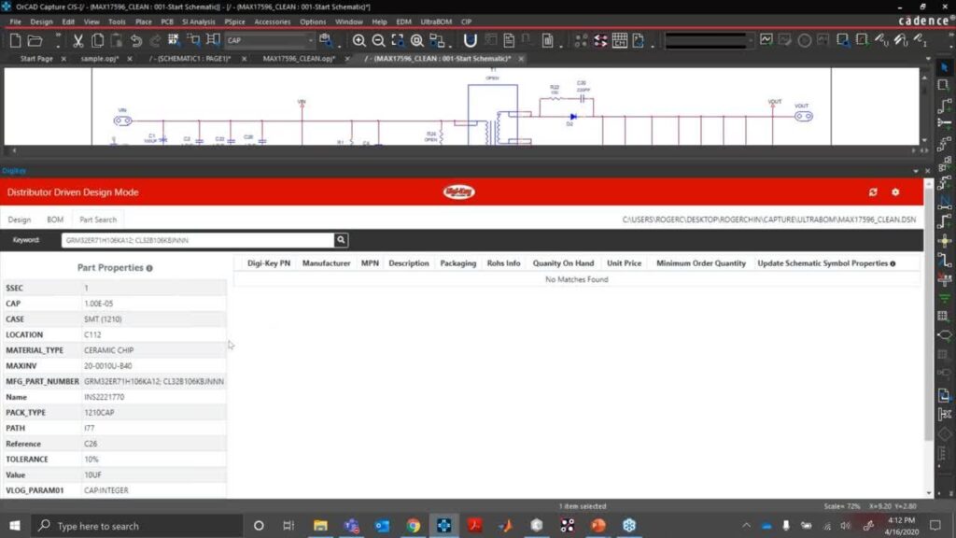Image resolution: width=956 pixels, height=538 pixels.
Task: Run the keyword search magnifier button
Action: tap(341, 240)
